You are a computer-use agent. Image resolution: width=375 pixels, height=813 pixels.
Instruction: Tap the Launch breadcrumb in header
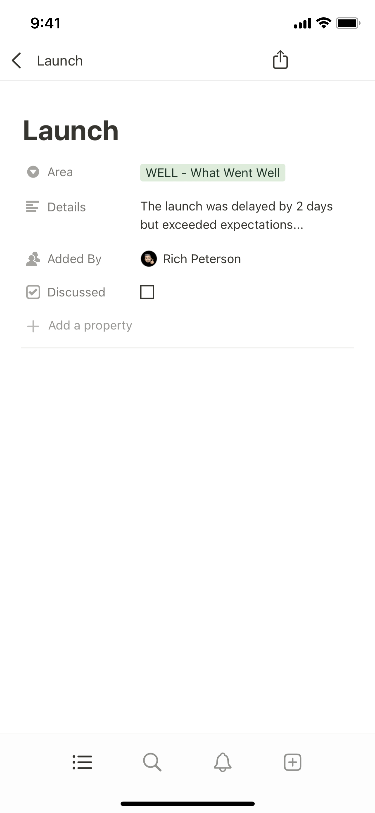[60, 61]
